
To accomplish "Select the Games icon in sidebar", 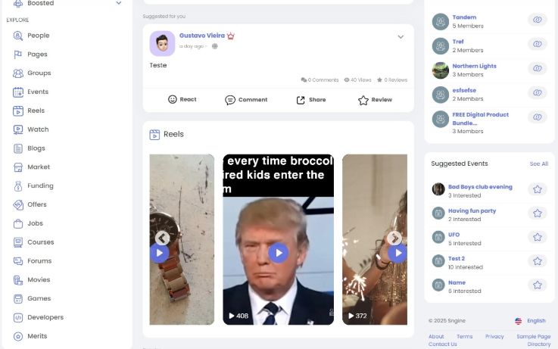I will coord(18,299).
